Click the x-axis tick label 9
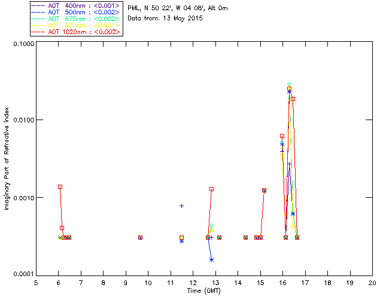 coord(126,283)
